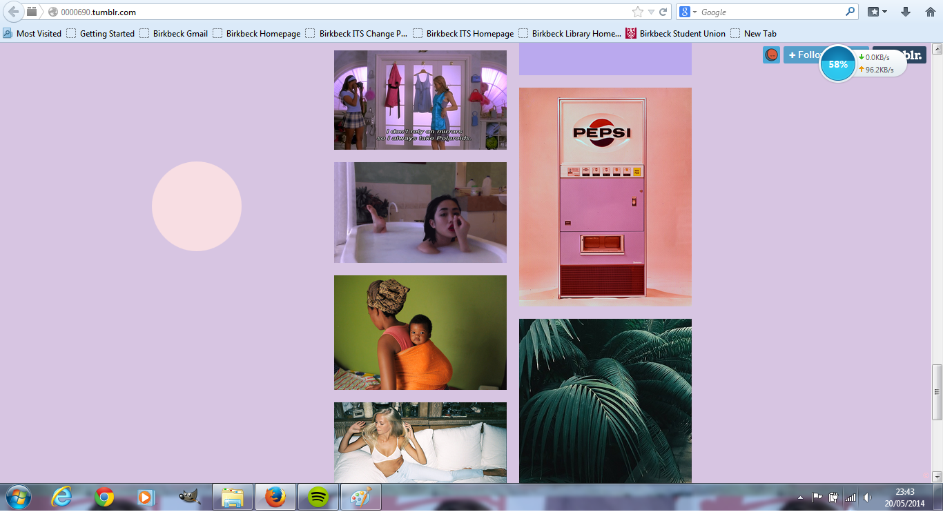Open the address bar history dropdown arrow
The image size is (943, 512).
651,12
